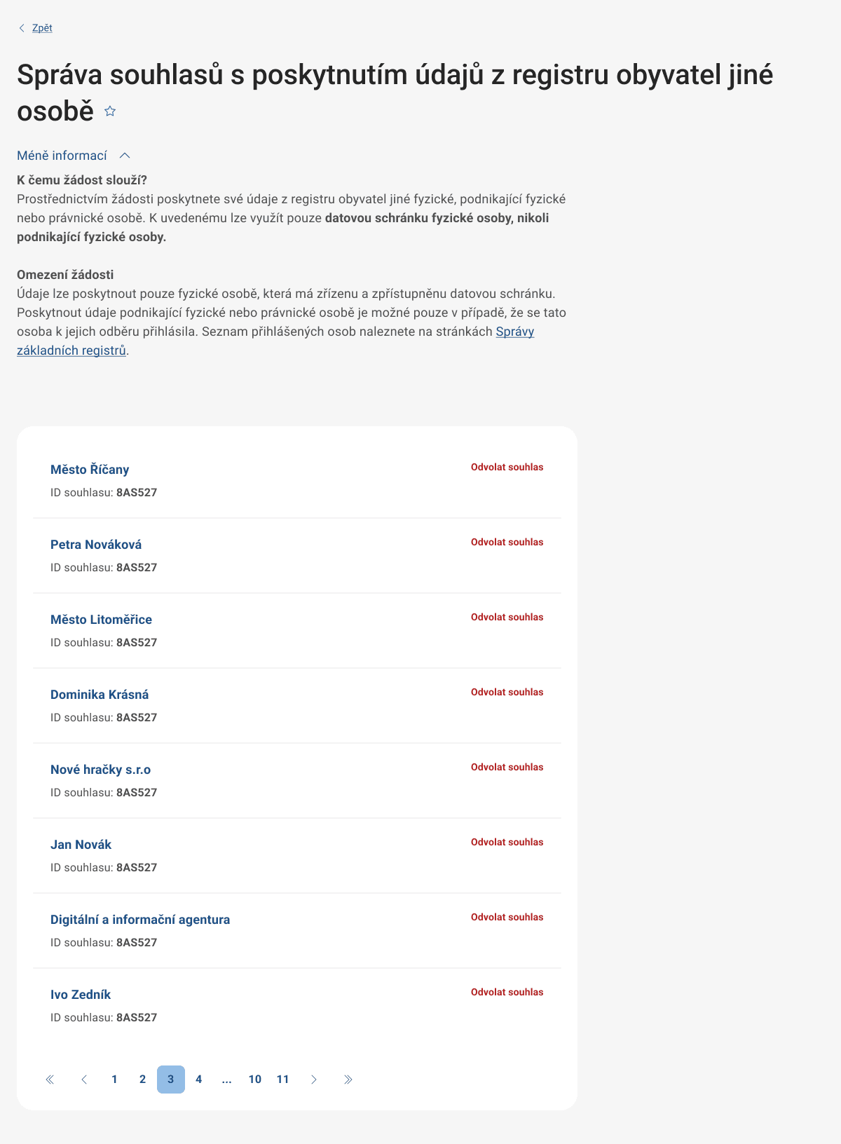Revoke consent for Digitální a informační agentura
The height and width of the screenshot is (1144, 841).
507,918
